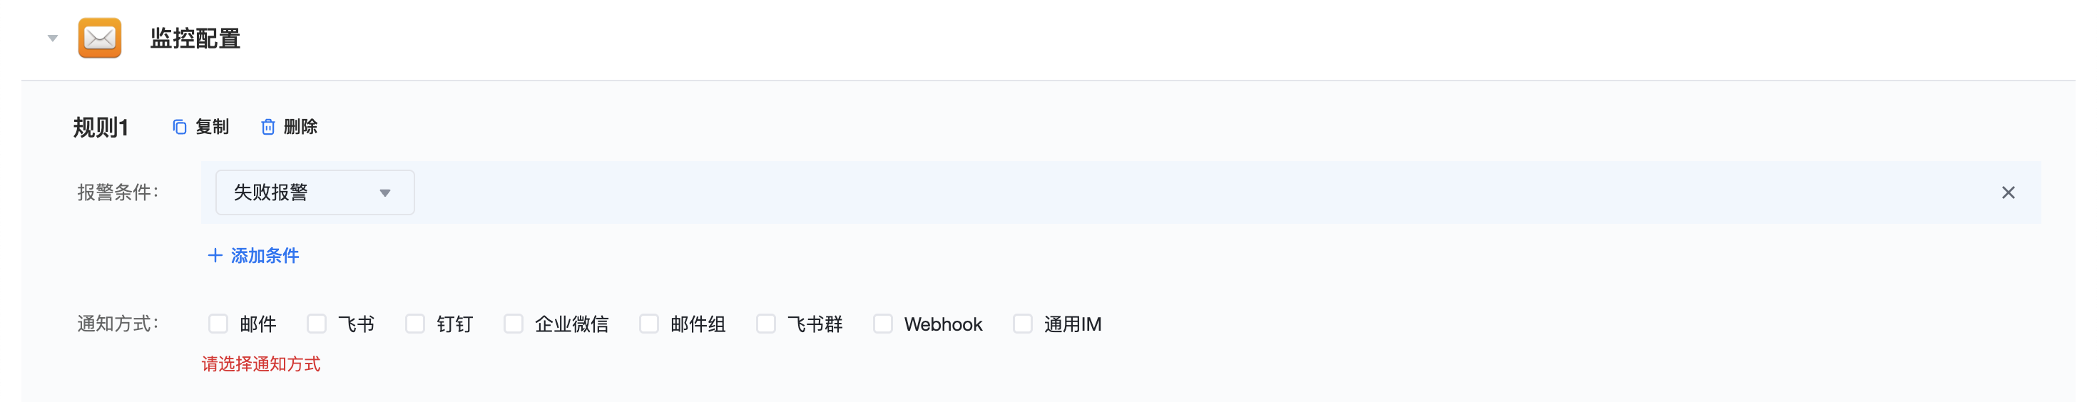Select the 通用IM checkbox
This screenshot has height=402, width=2097.
point(1022,324)
